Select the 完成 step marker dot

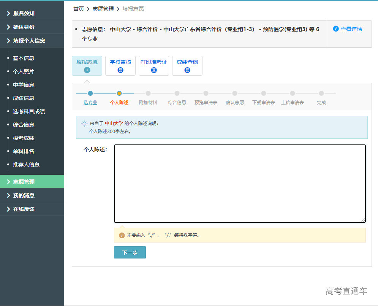click(x=321, y=92)
